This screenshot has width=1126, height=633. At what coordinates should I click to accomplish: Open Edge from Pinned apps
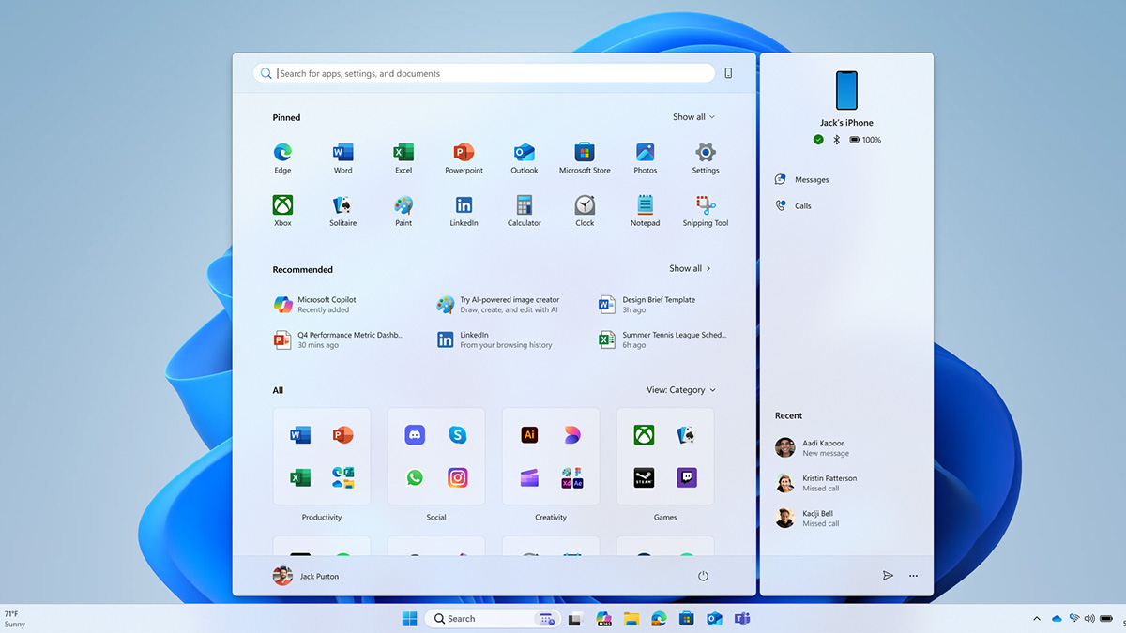[x=282, y=158]
